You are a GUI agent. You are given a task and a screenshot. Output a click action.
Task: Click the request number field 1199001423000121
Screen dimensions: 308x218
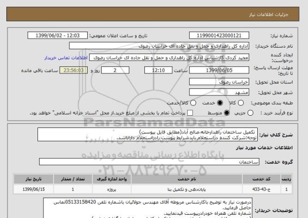coord(219,35)
